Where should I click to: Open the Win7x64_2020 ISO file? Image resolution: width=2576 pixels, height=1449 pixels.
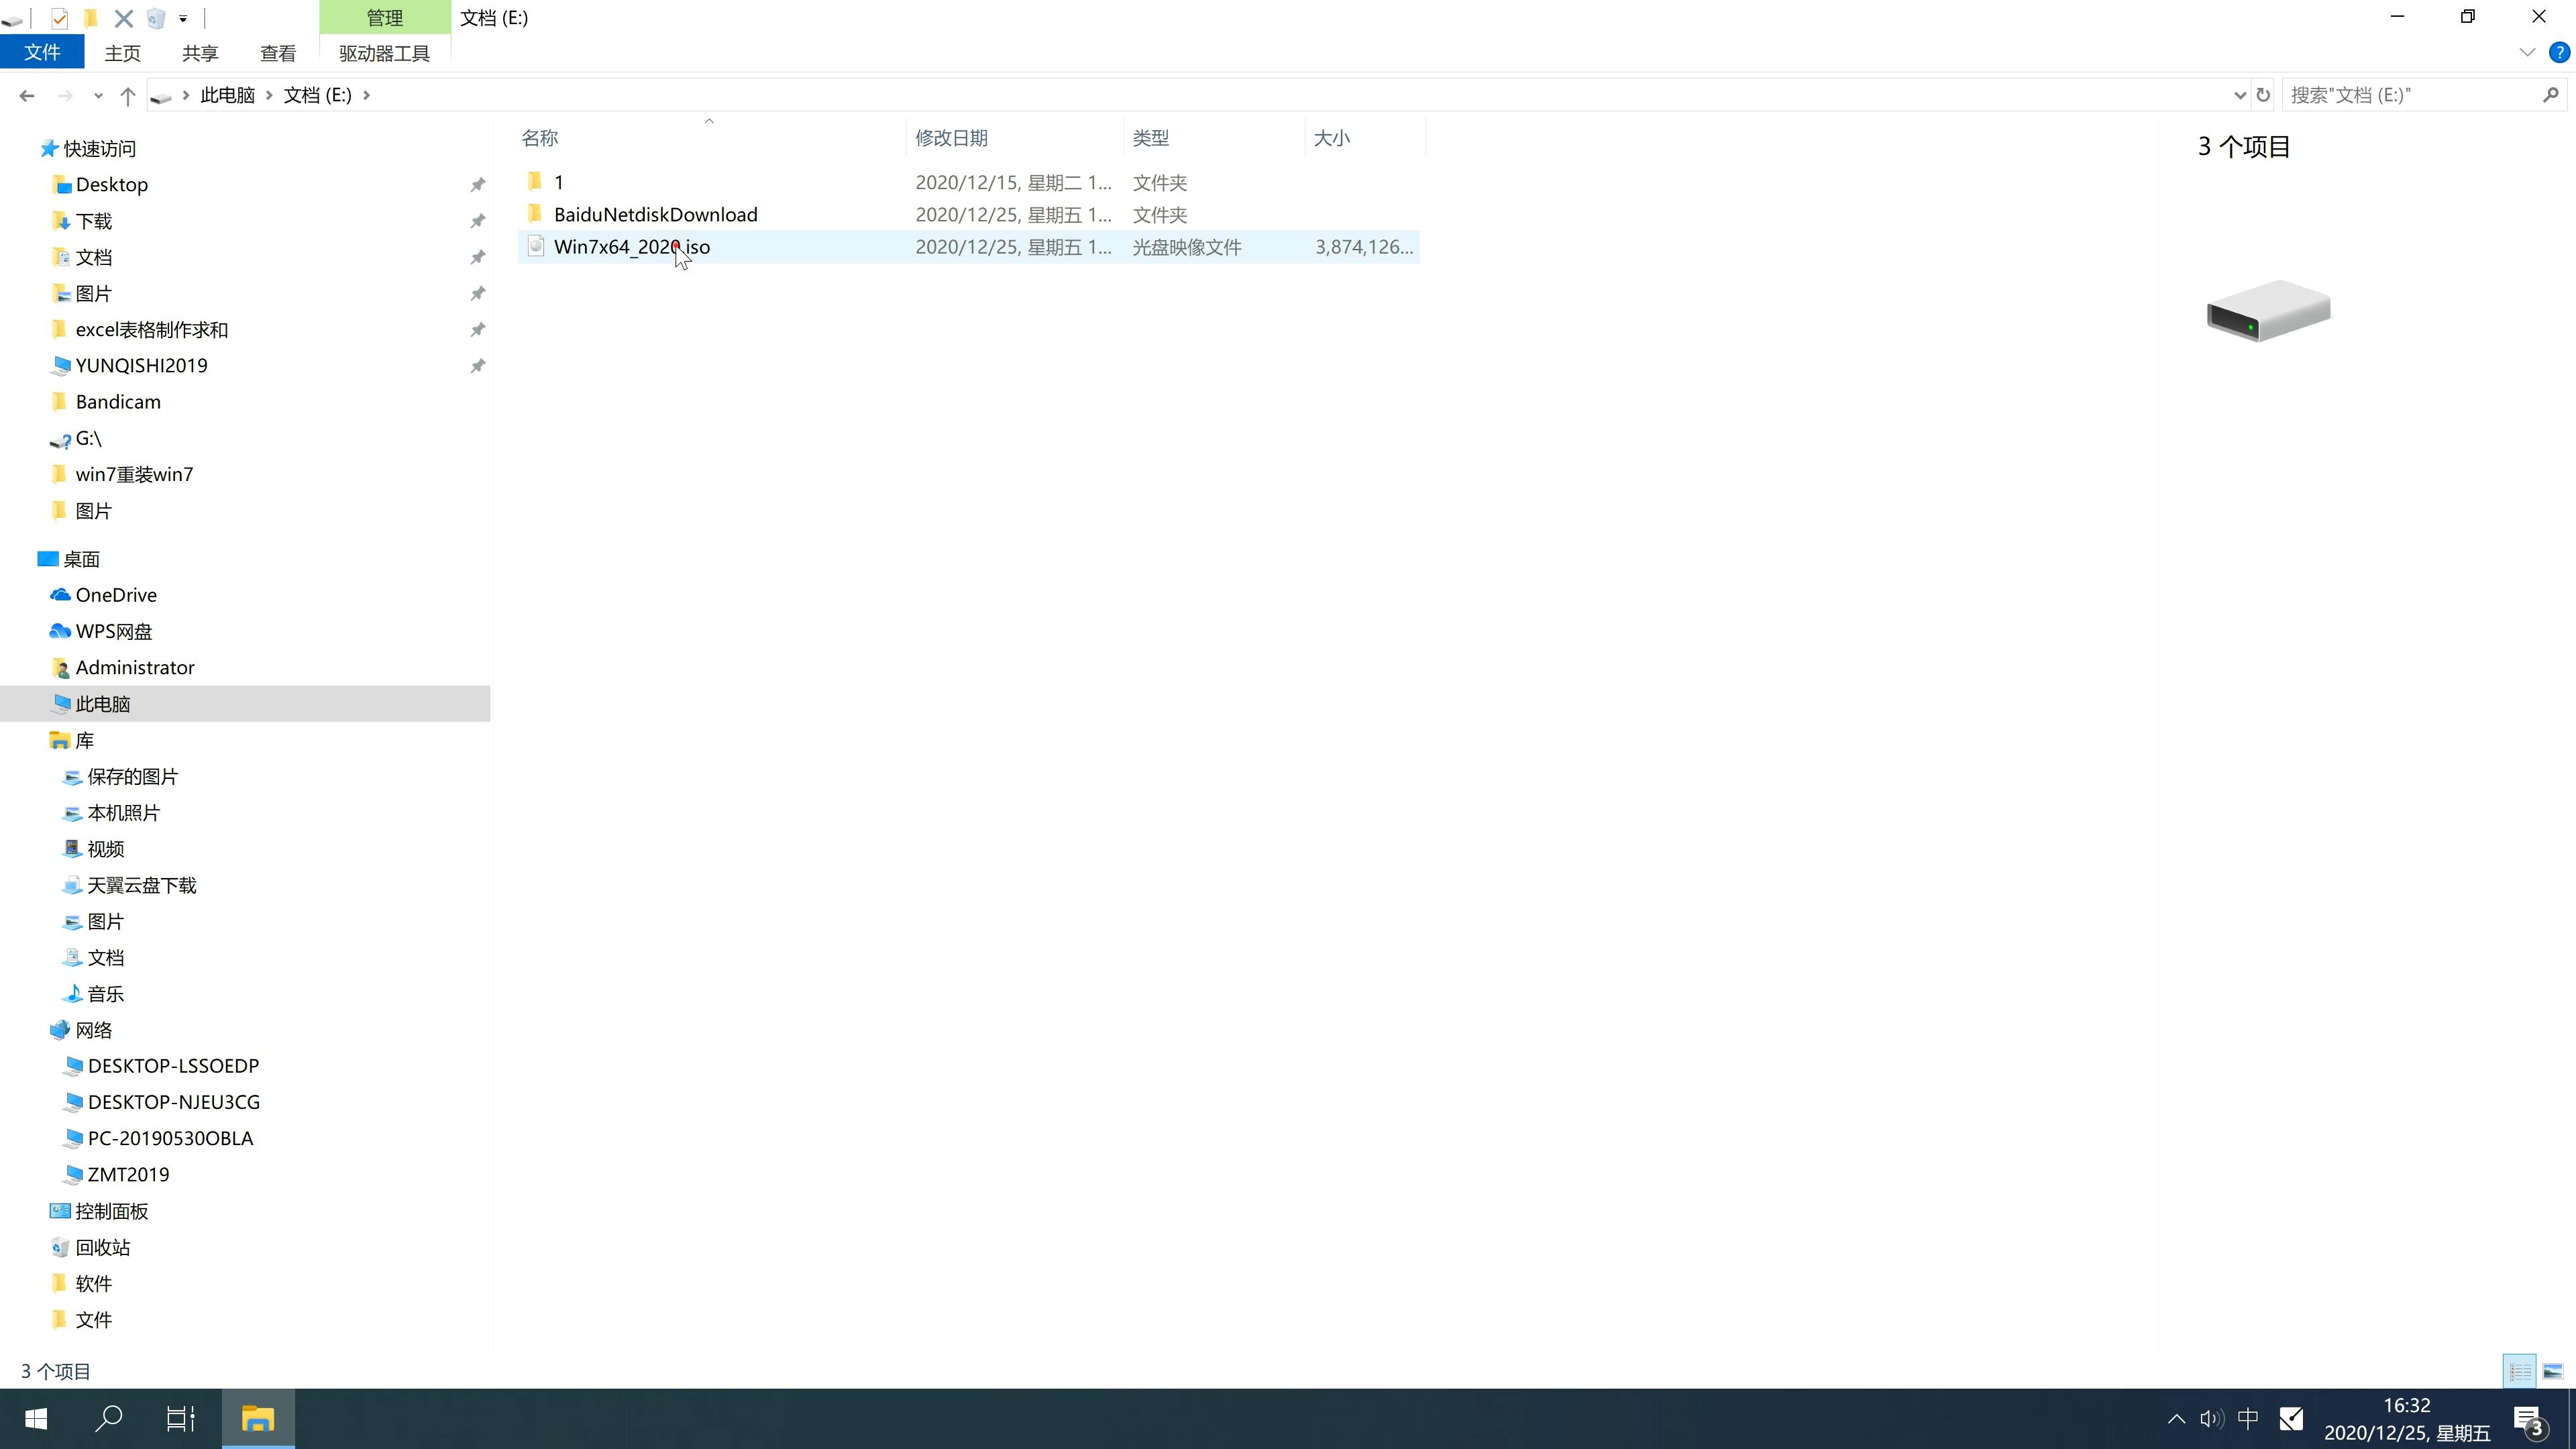pyautogui.click(x=632, y=246)
